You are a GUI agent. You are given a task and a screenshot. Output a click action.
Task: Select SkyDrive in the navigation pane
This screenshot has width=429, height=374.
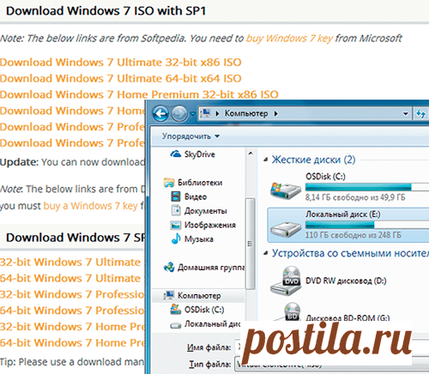coord(199,154)
